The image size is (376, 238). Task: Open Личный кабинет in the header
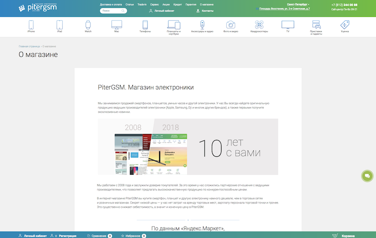point(162,11)
